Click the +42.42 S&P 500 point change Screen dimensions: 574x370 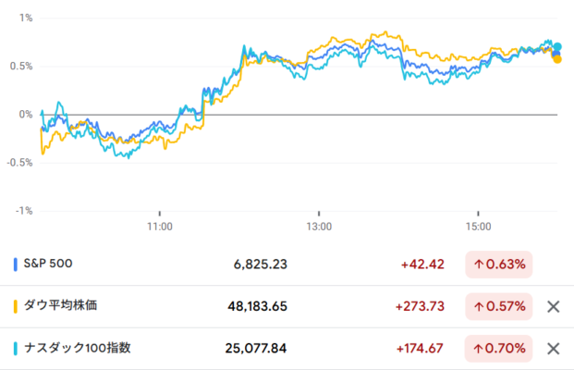pos(422,264)
